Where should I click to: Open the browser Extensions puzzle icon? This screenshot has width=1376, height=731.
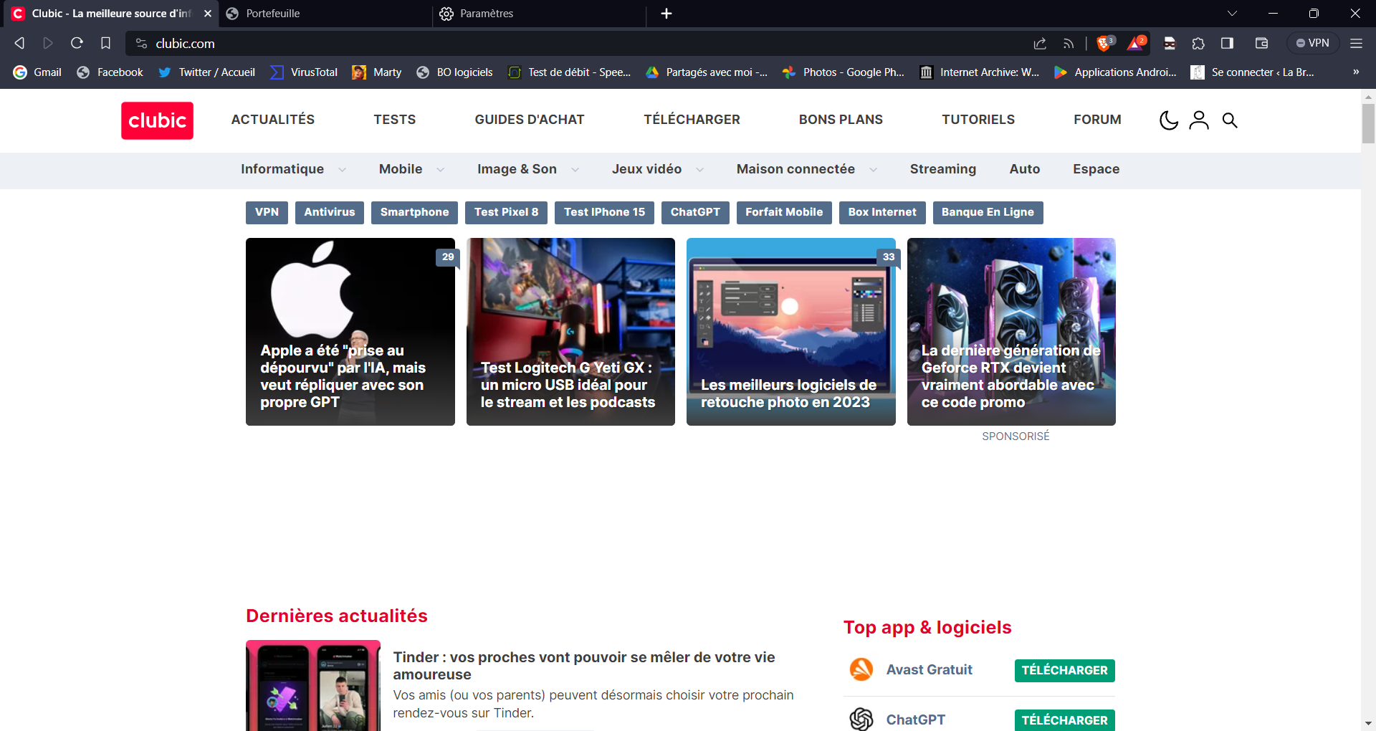(x=1198, y=43)
